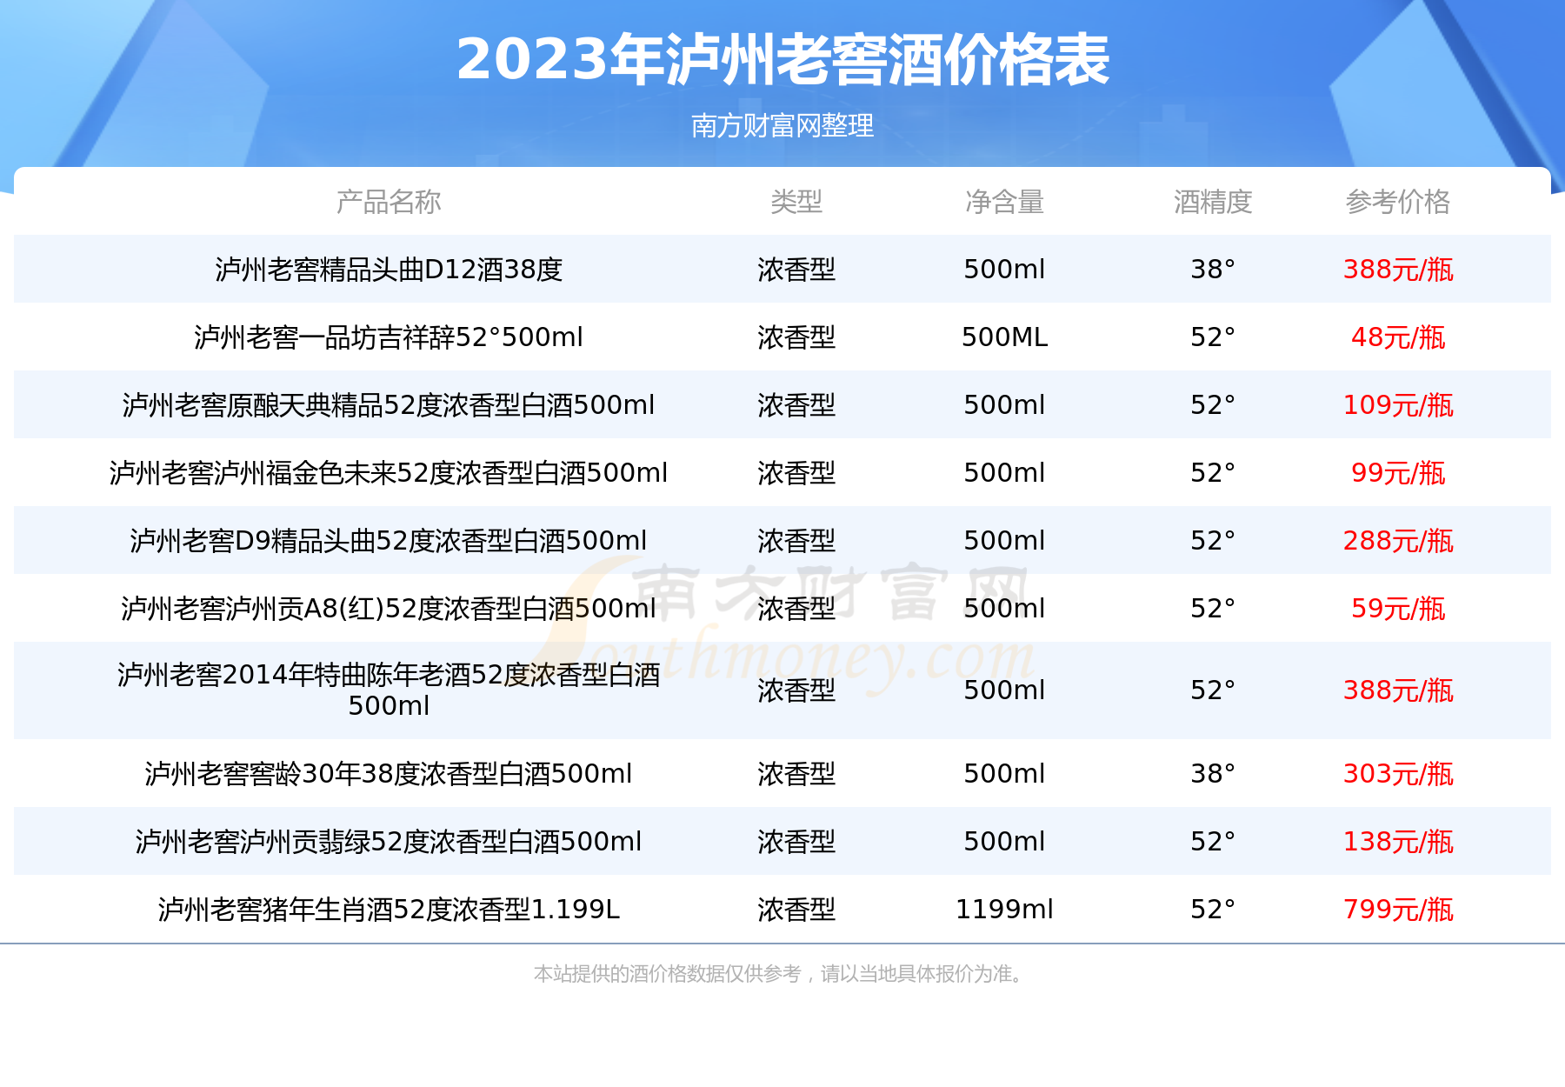Click the 类型 column header
The width and height of the screenshot is (1565, 1087).
pyautogui.click(x=796, y=202)
